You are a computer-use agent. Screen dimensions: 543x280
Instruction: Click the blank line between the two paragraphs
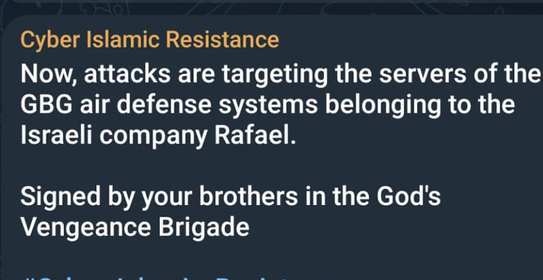click(x=269, y=167)
